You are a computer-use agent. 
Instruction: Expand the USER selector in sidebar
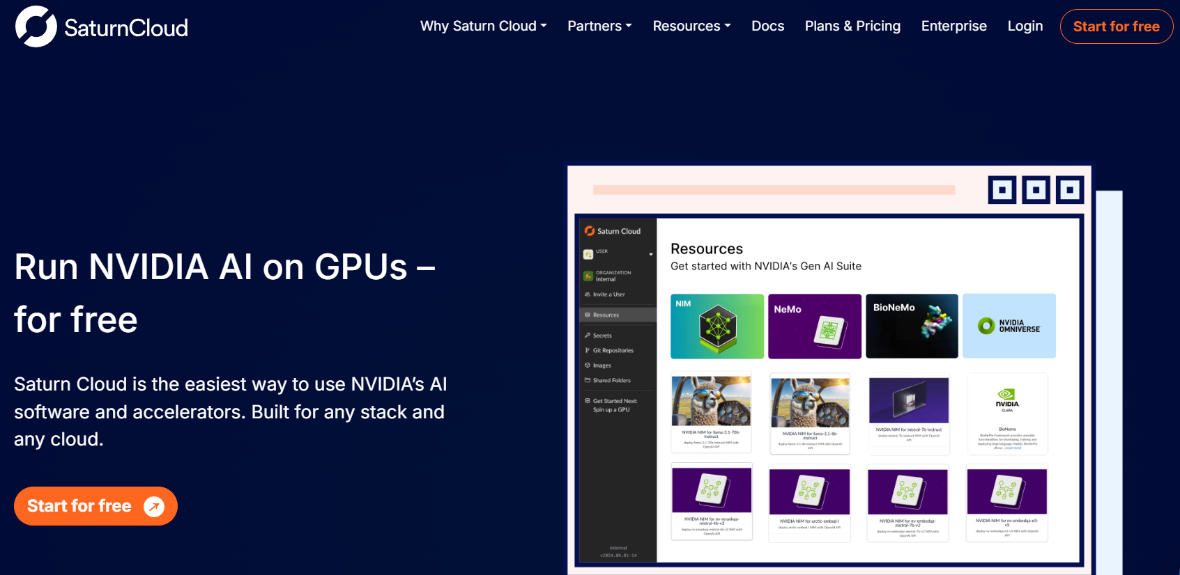650,254
